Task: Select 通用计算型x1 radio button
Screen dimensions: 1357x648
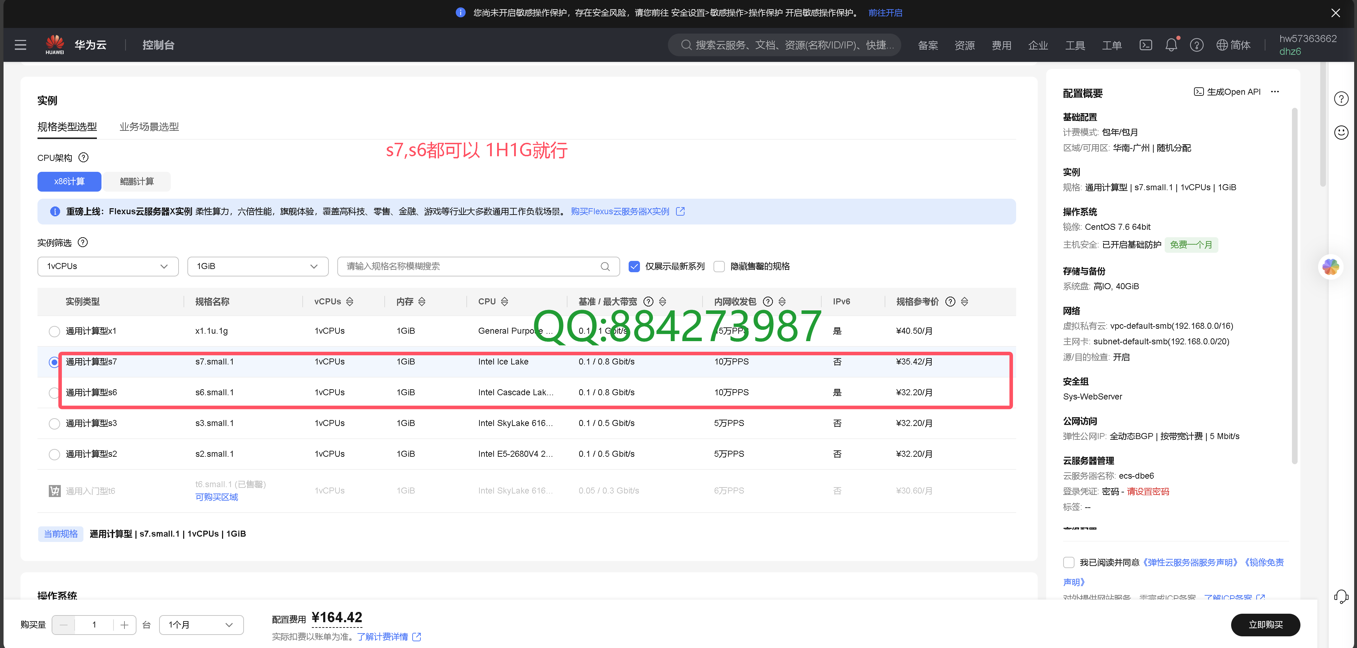Action: click(54, 331)
